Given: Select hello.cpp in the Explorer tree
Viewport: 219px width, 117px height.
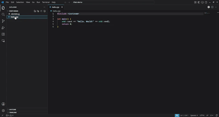Looking at the screenshot, I should (x=27, y=17).
